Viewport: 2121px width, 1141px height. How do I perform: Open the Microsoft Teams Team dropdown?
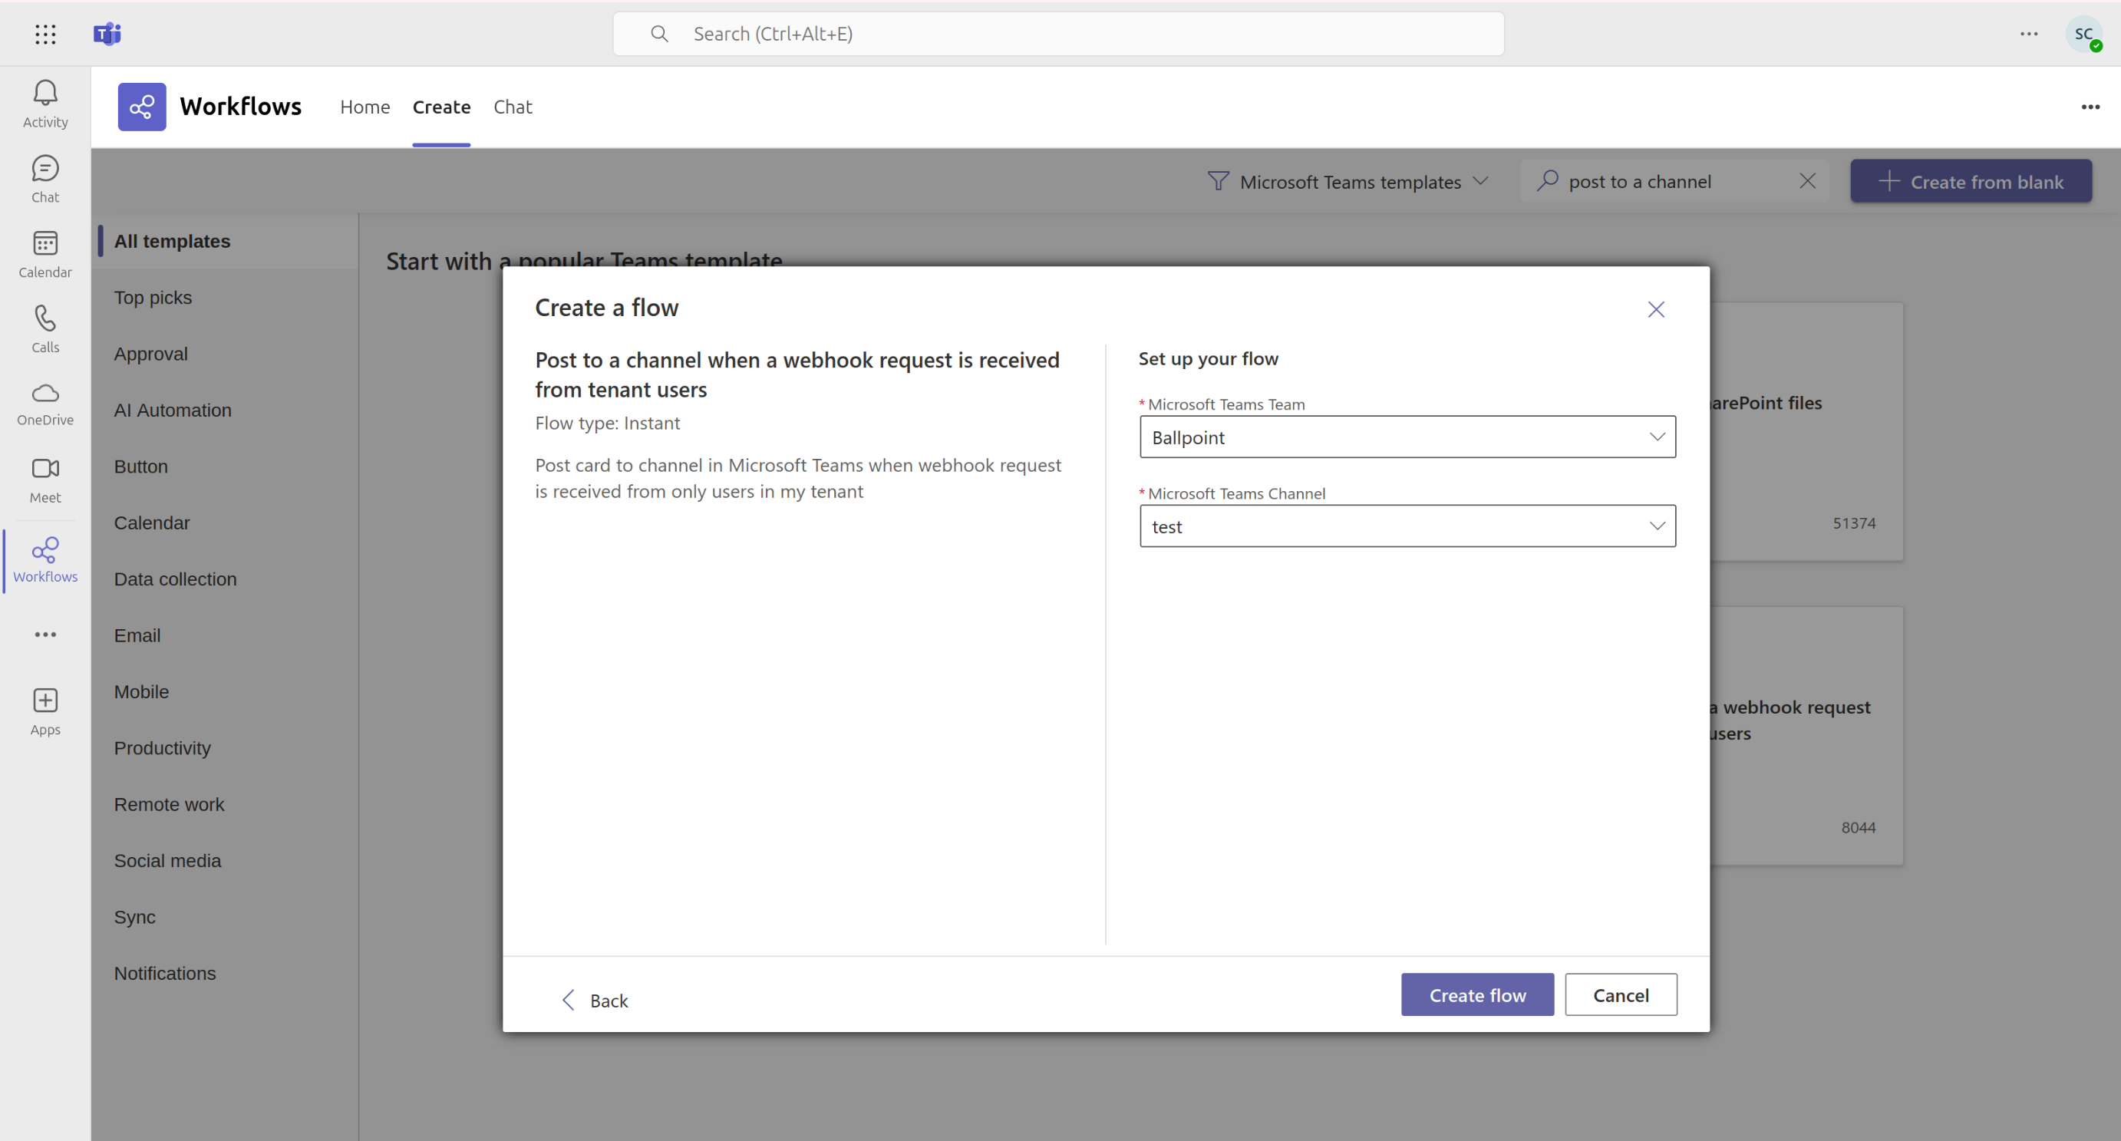pyautogui.click(x=1407, y=437)
